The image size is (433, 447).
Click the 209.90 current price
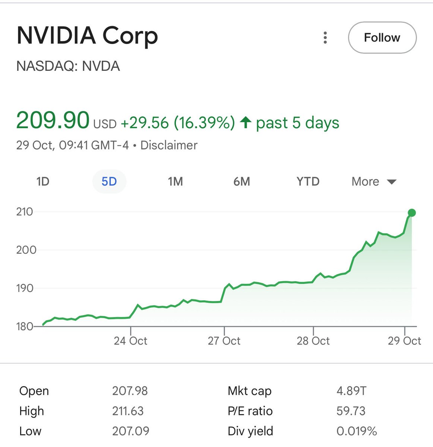[53, 120]
